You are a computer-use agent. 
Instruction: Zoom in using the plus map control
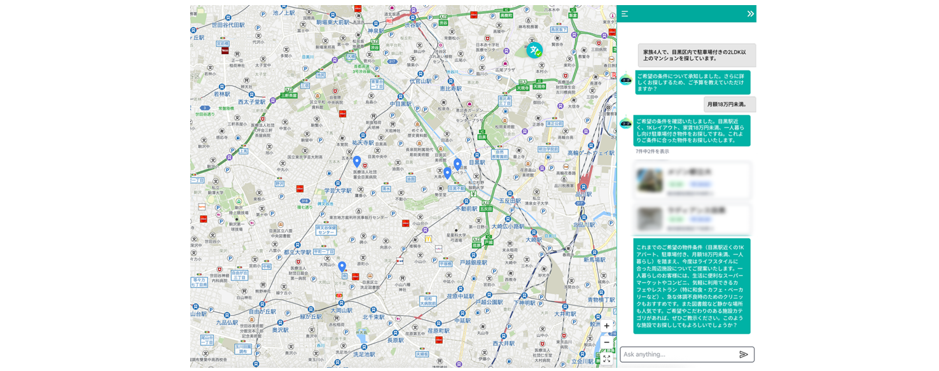tap(608, 325)
